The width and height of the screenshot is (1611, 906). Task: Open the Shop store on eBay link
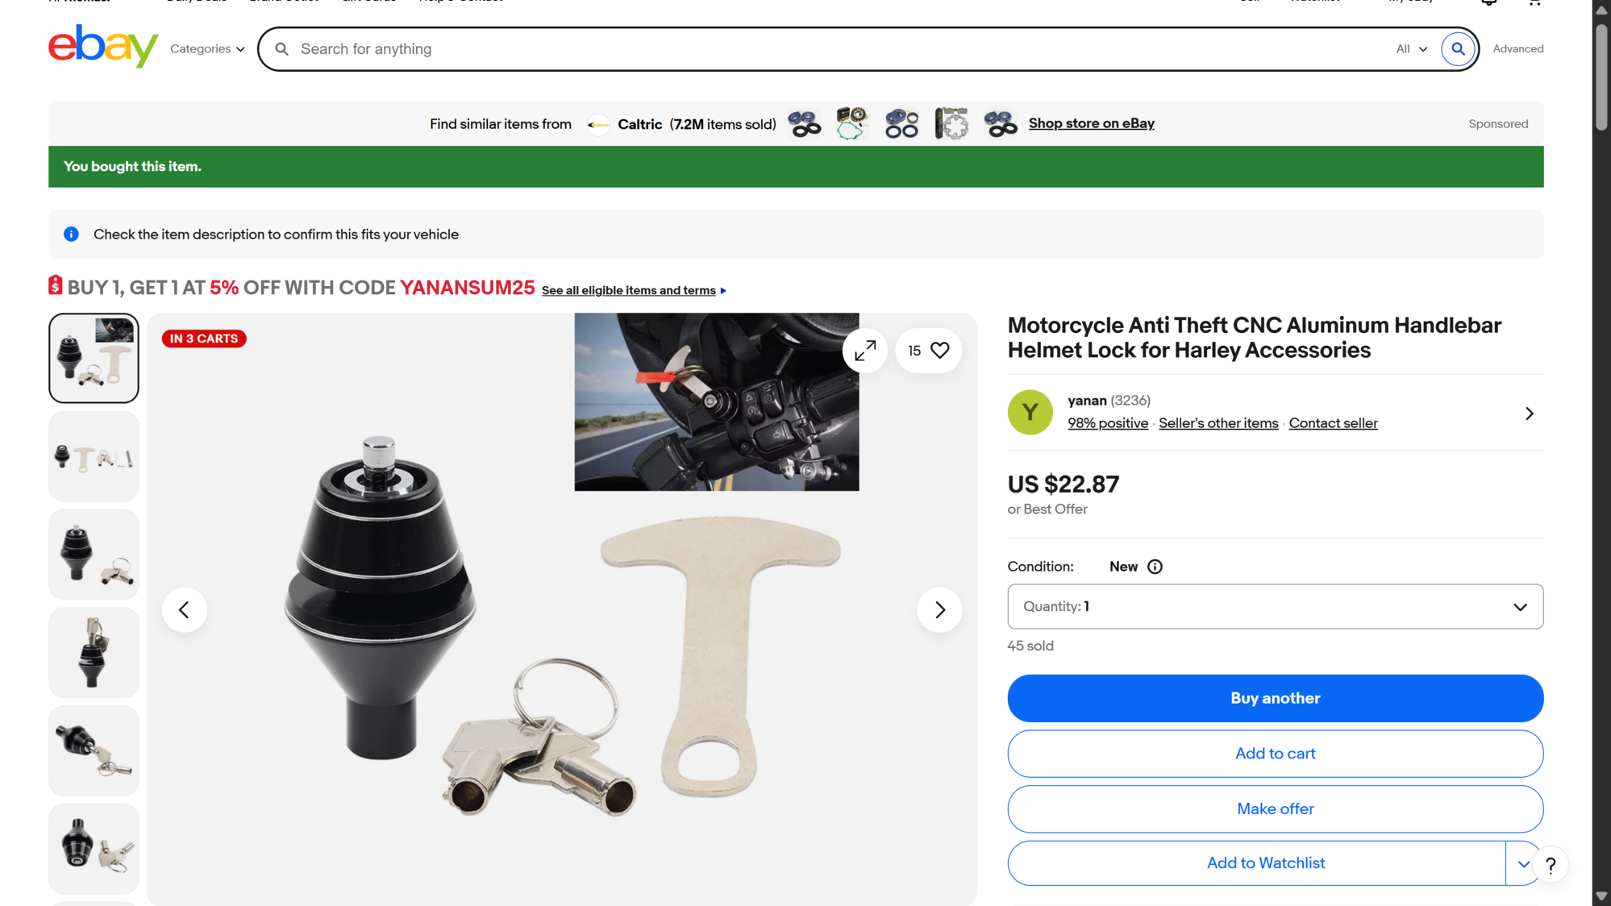[1091, 123]
